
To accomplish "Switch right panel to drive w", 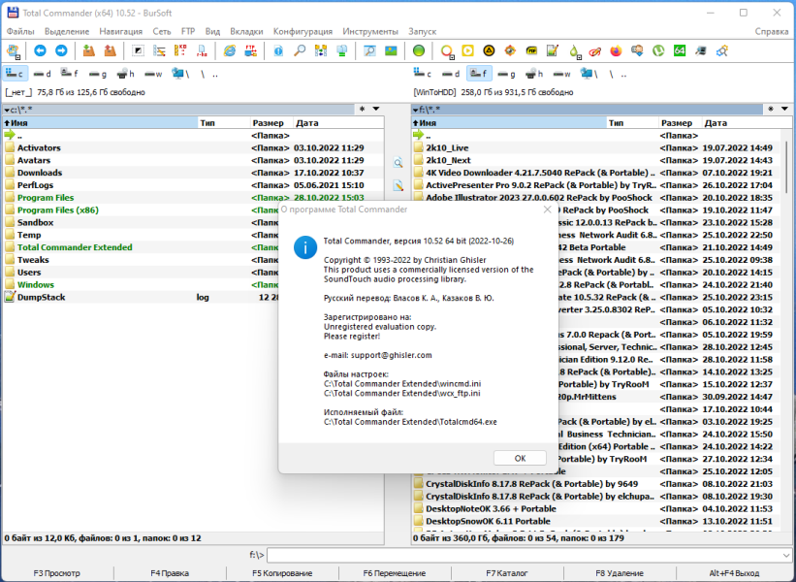I will coord(562,74).
